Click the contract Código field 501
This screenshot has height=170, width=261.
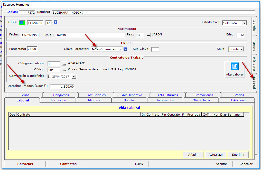pos(54,70)
